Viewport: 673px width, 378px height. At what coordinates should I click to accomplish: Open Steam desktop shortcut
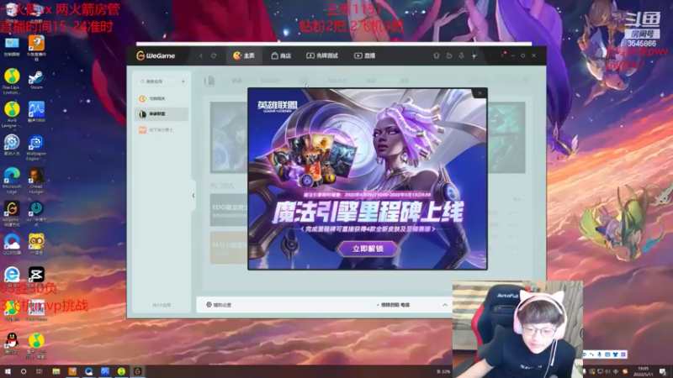[36, 80]
